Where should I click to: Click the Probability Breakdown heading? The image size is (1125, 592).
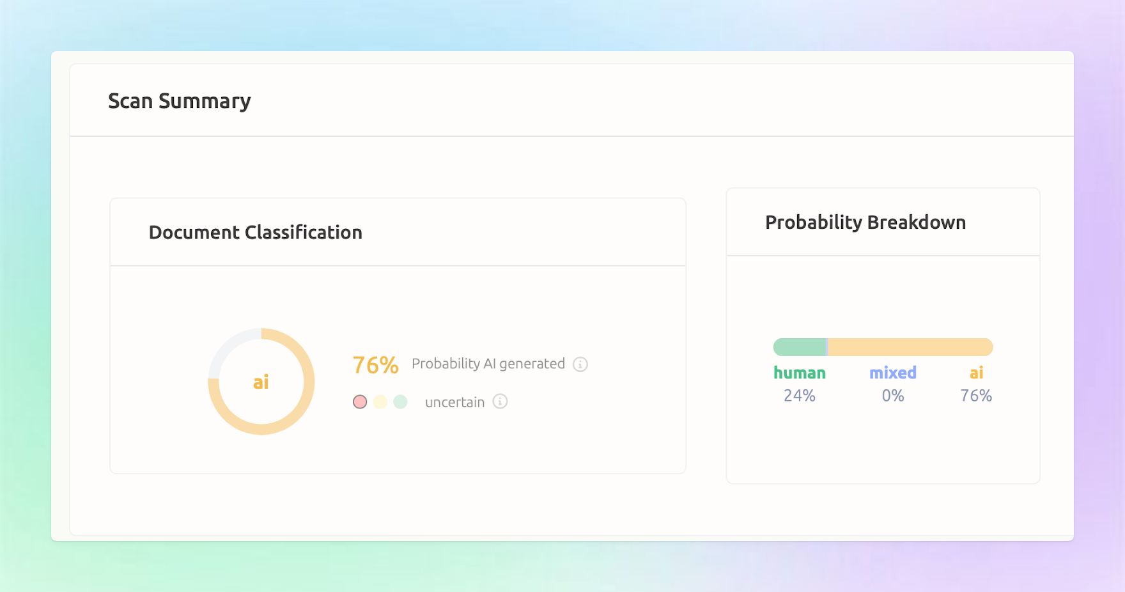tap(865, 222)
